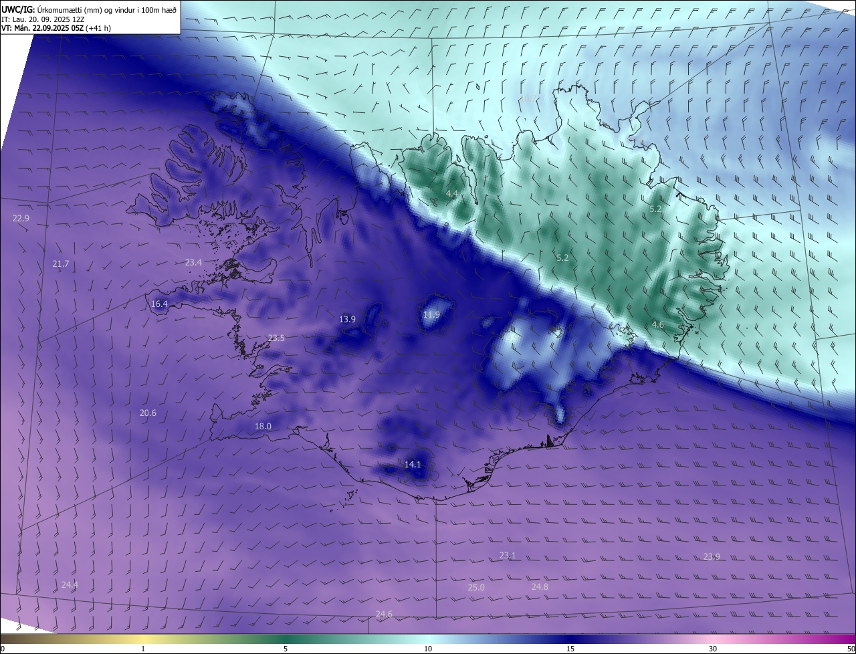Viewport: 856px width, 654px height.
Task: Click the 23.9 value label
Action: pos(712,557)
